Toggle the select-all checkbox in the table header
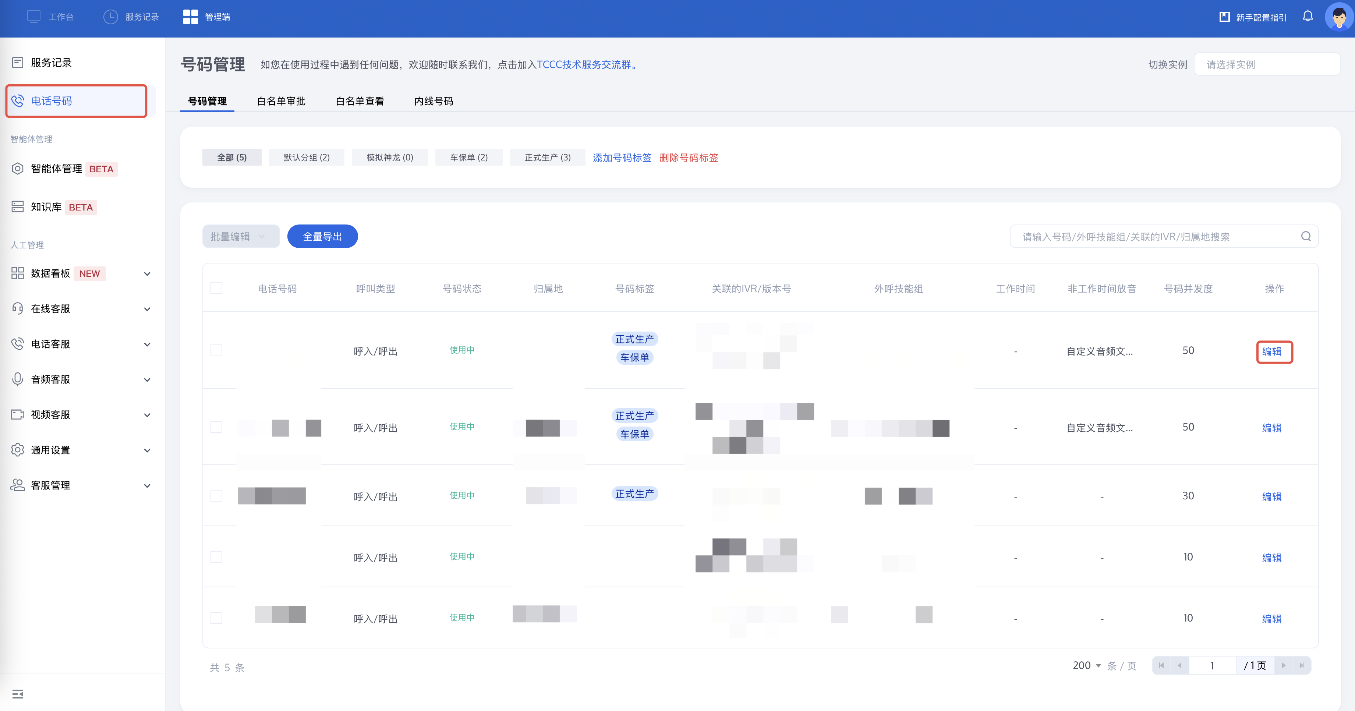This screenshot has height=711, width=1355. point(216,288)
